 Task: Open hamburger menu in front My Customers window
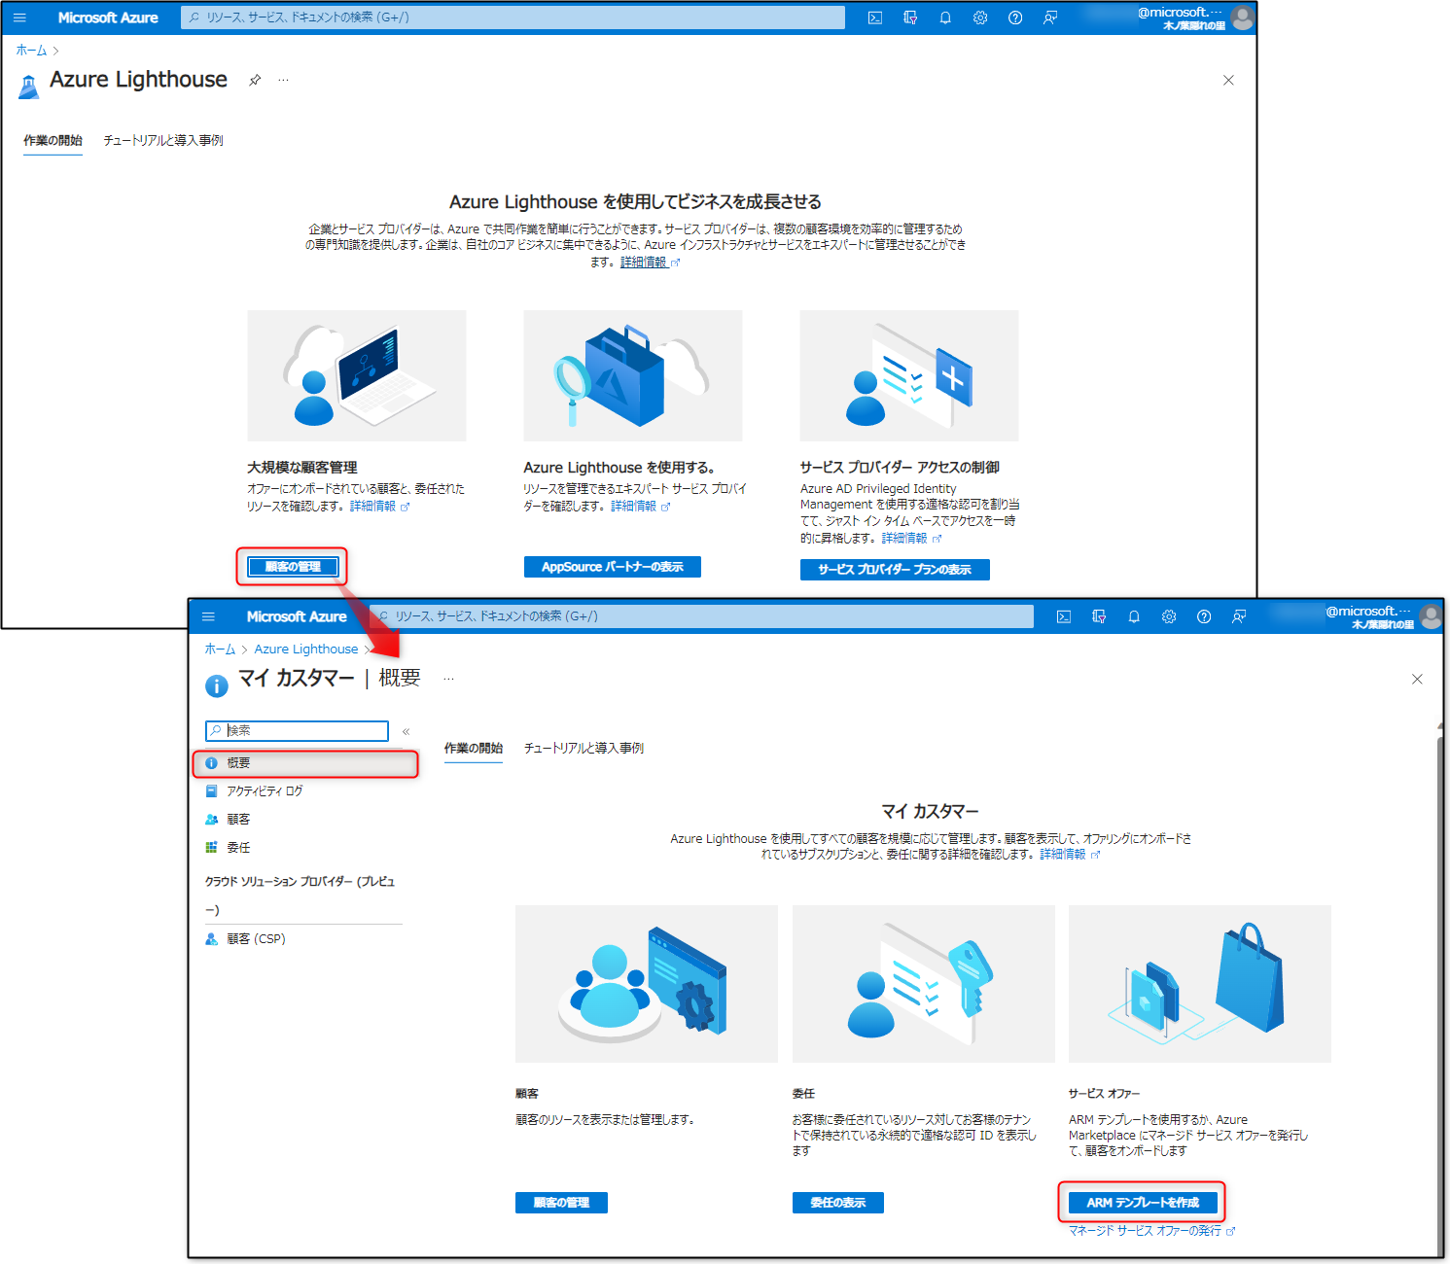[208, 616]
